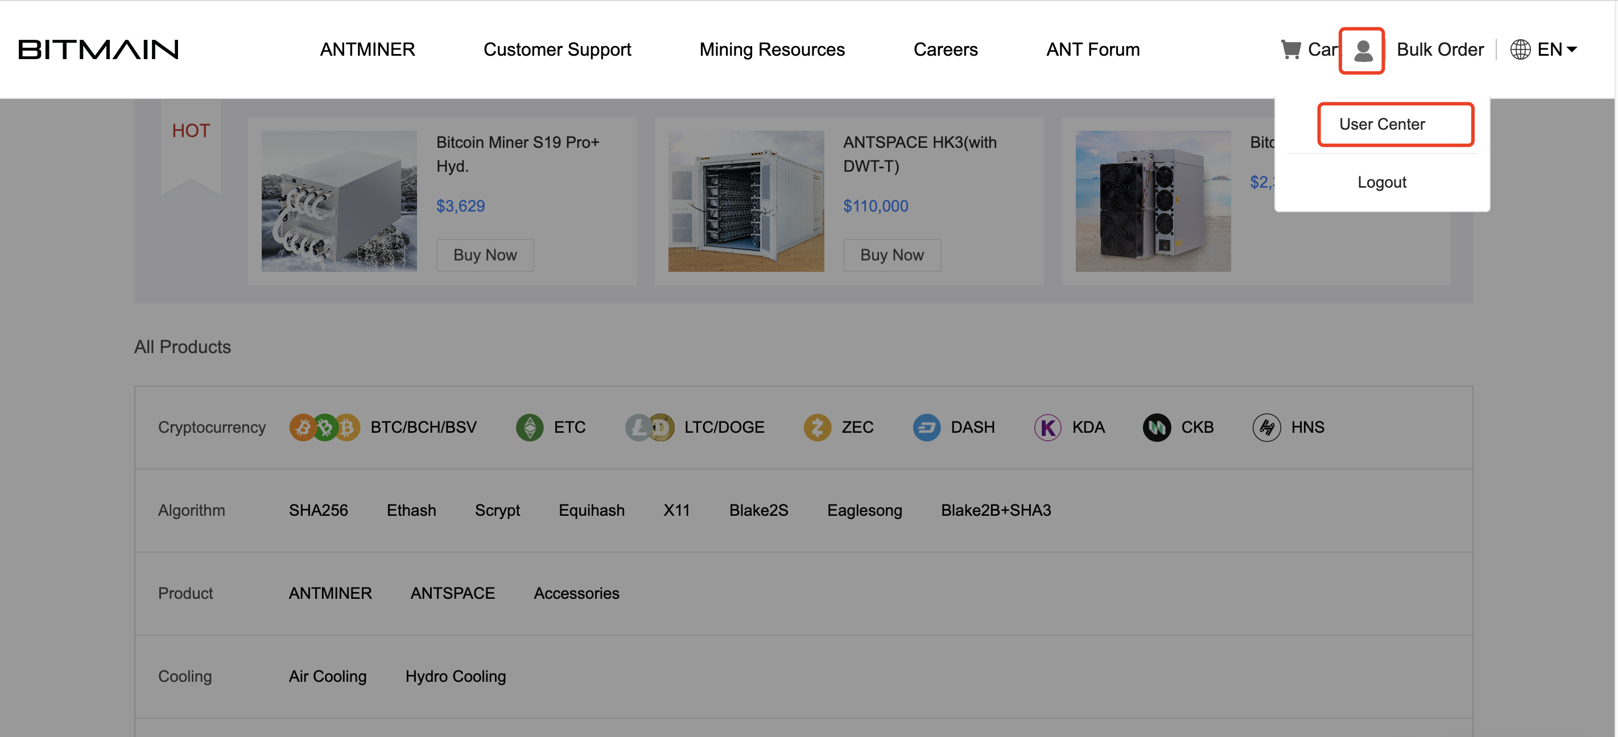Image resolution: width=1618 pixels, height=737 pixels.
Task: Select the DASH coin icon
Action: [x=926, y=428]
